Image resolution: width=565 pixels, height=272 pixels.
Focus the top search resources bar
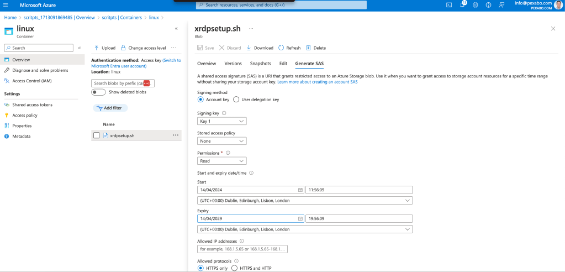click(281, 5)
